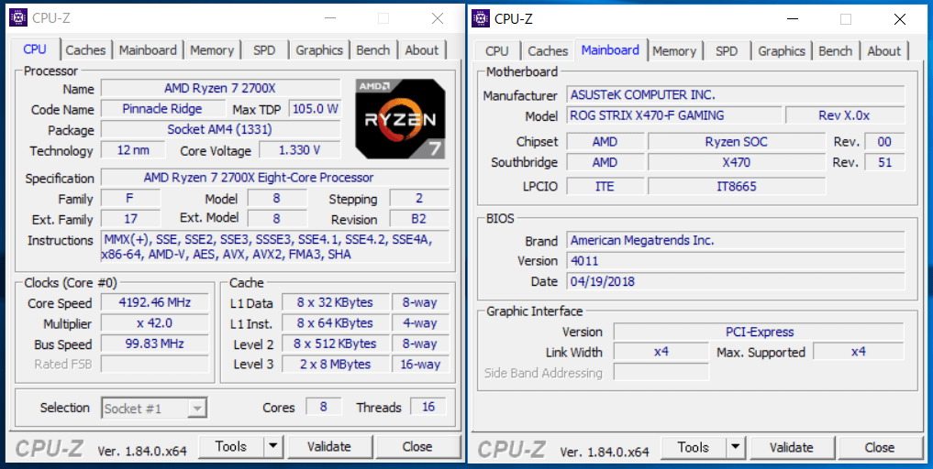The image size is (933, 469).
Task: Click Cores value 8
Action: [324, 407]
